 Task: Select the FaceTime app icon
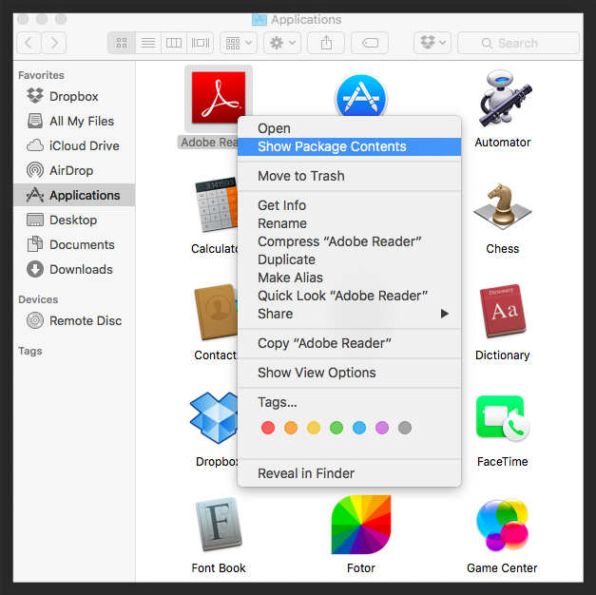click(503, 418)
